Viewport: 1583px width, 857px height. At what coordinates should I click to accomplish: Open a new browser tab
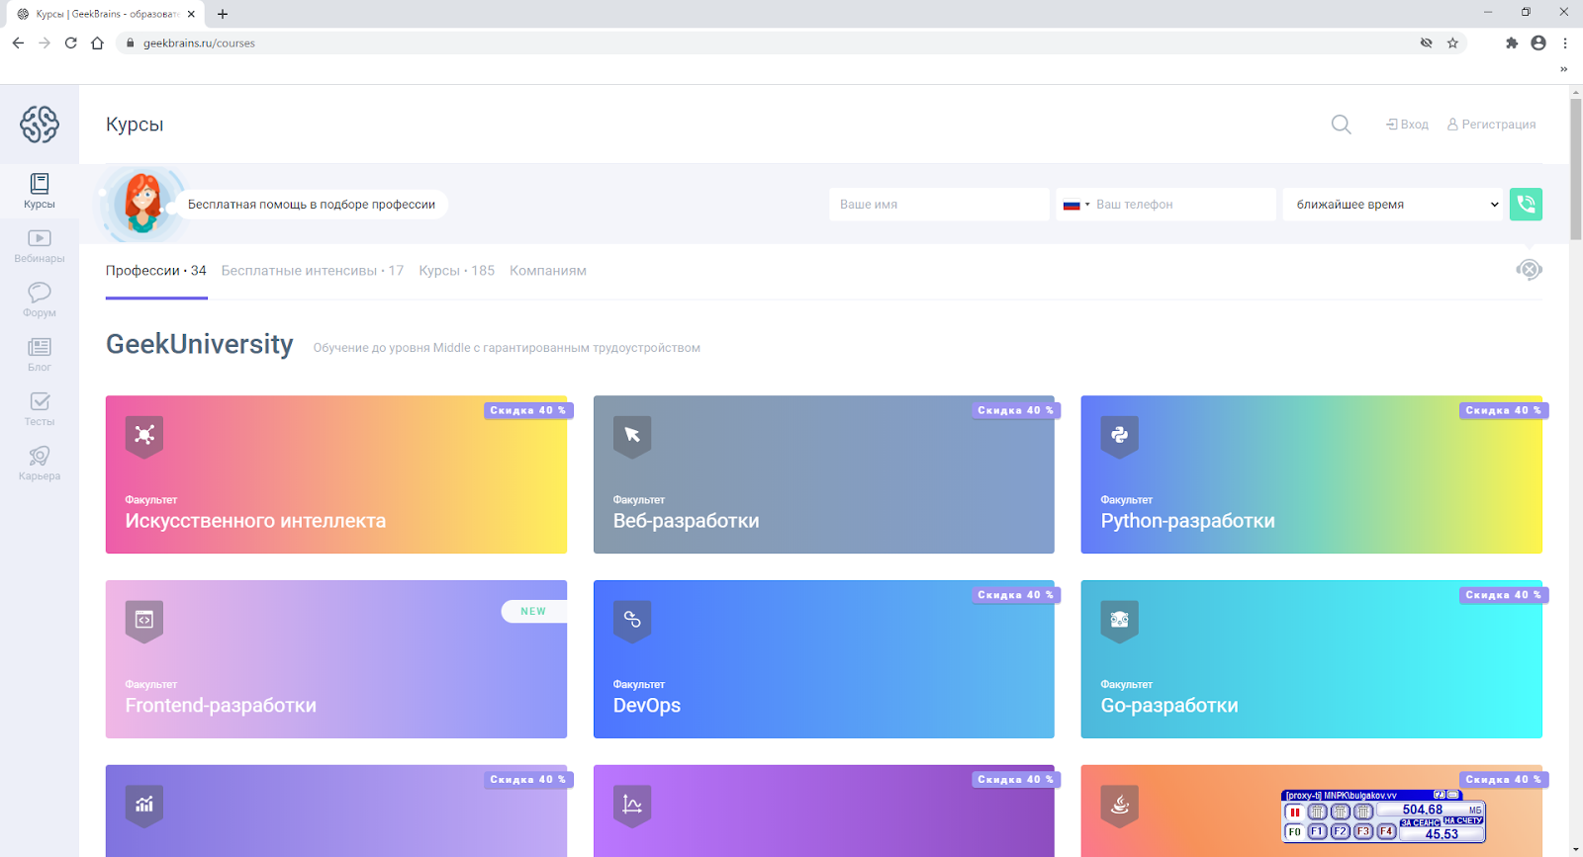223,14
